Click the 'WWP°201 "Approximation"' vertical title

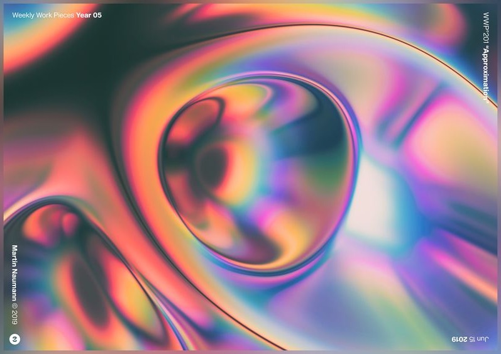point(486,57)
